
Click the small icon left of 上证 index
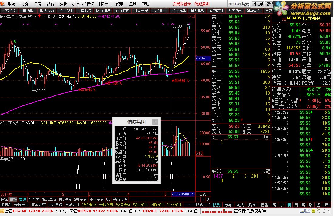pyautogui.click(x=2, y=211)
